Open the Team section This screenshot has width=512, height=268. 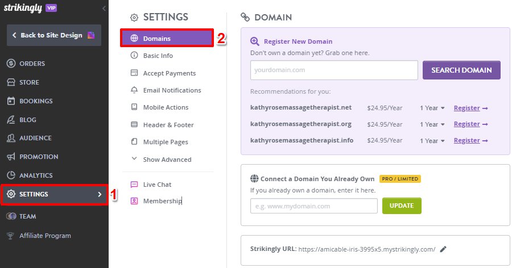click(27, 216)
